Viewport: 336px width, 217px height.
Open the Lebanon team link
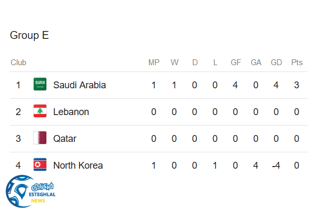tap(71, 111)
